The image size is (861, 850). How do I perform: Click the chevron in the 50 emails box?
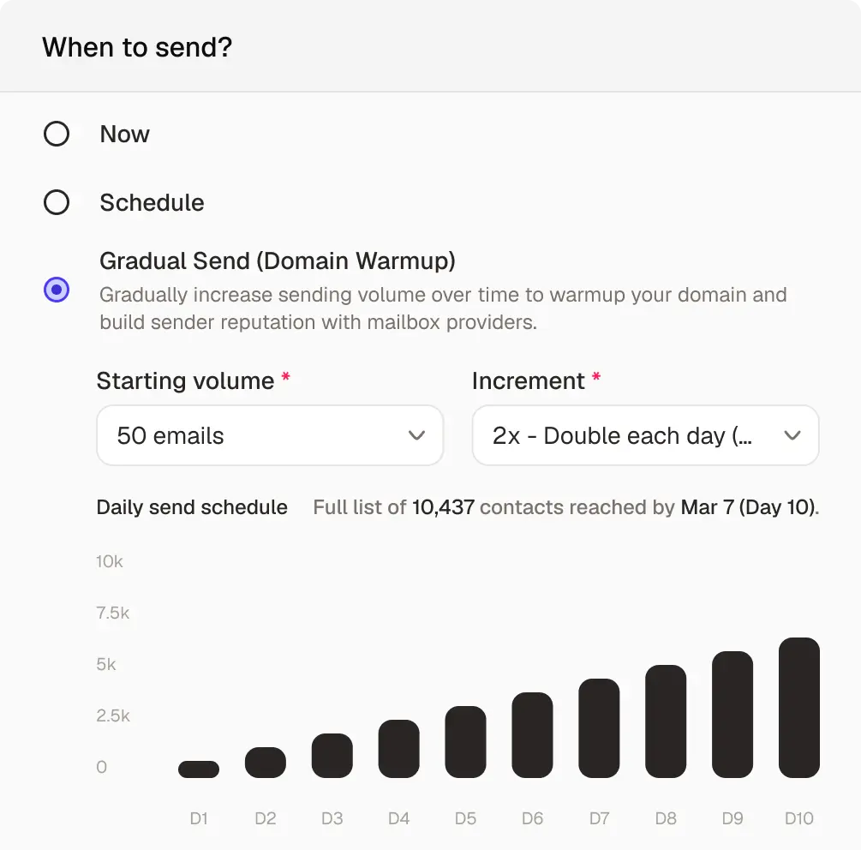click(417, 435)
